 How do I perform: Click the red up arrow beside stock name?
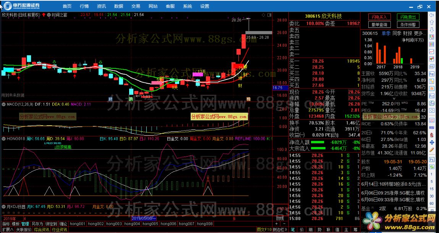pyautogui.click(x=44, y=15)
